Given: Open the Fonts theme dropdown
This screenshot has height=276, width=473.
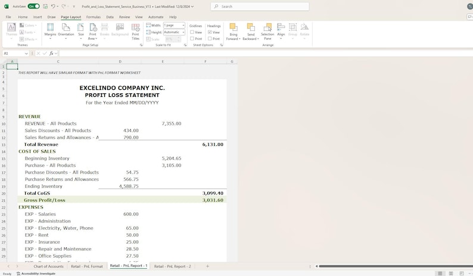Looking at the screenshot, I should click(27, 32).
